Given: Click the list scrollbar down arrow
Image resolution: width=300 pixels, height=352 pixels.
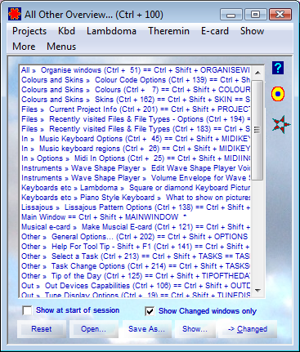Looking at the screenshot, I should tap(257, 290).
